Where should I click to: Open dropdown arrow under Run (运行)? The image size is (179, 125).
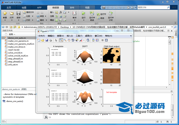point(84,20)
